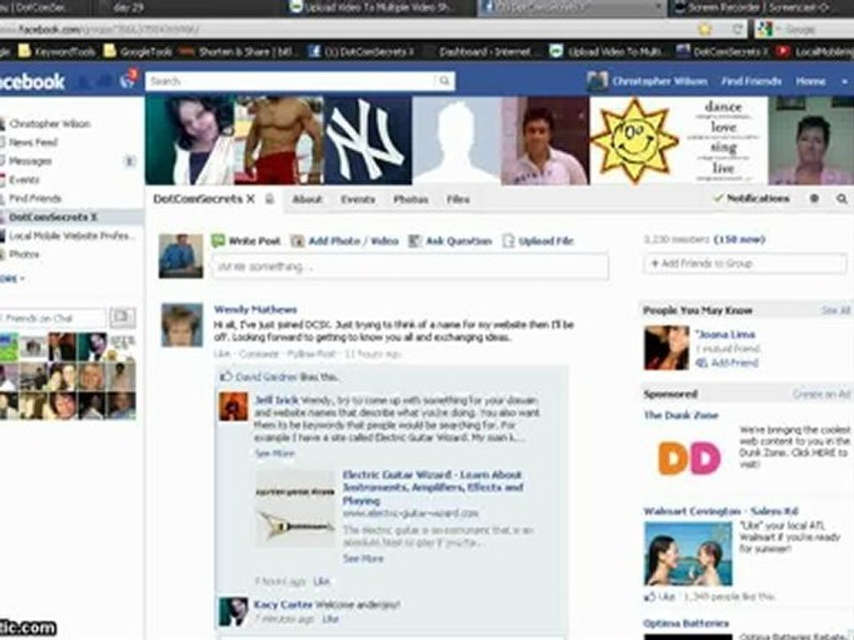
Task: Open Kacy Carter profile link
Action: pyautogui.click(x=282, y=604)
